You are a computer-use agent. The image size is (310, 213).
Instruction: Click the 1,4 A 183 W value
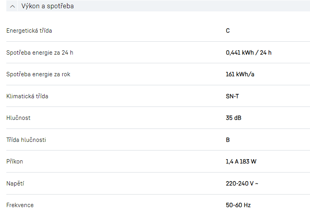pyautogui.click(x=241, y=162)
